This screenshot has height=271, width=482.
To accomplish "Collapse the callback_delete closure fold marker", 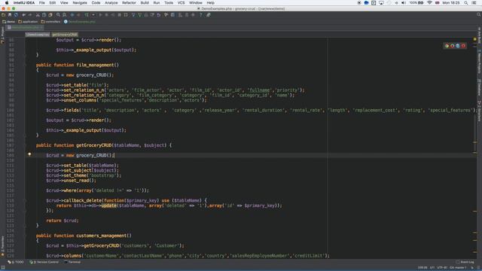I will coord(25,201).
